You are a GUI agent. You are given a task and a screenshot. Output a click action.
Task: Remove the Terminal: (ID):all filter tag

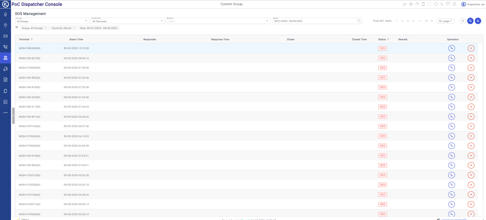(x=74, y=28)
